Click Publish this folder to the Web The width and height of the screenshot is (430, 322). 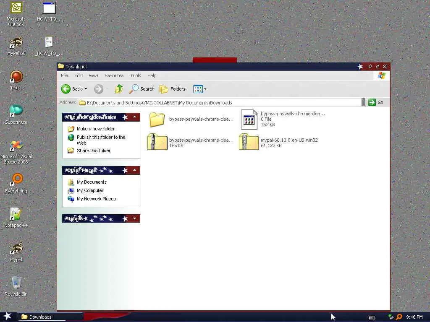click(101, 140)
